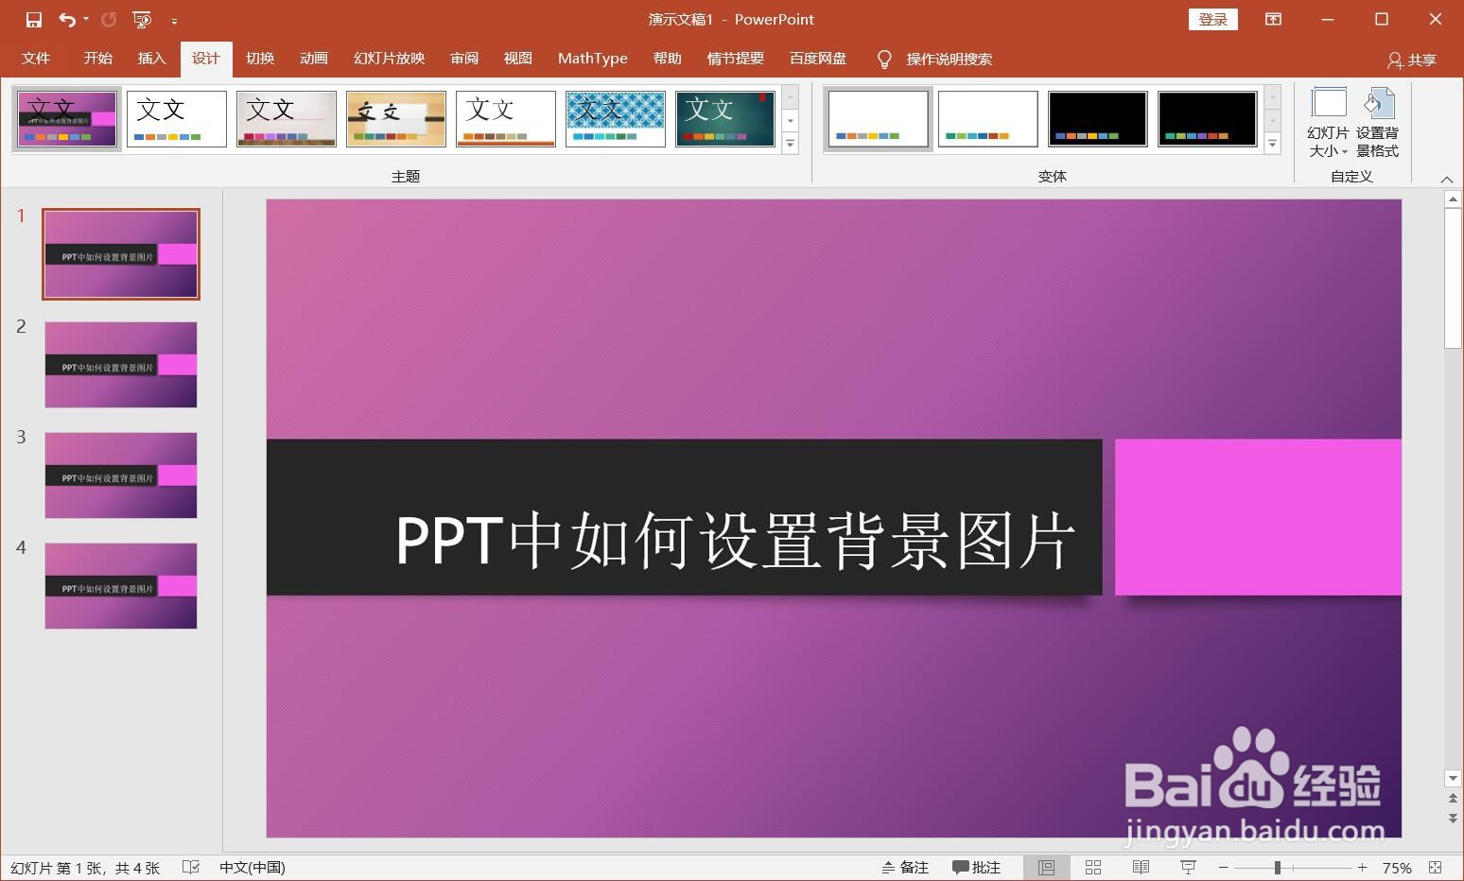
Task: Start slideshow from the quick access toolbar icon
Action: point(140,19)
